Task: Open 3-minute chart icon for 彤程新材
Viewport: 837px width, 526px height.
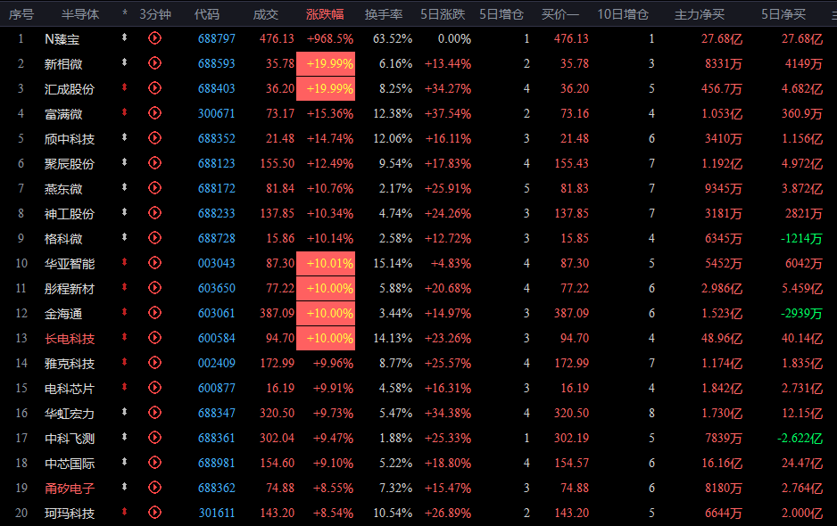Action: coord(154,288)
